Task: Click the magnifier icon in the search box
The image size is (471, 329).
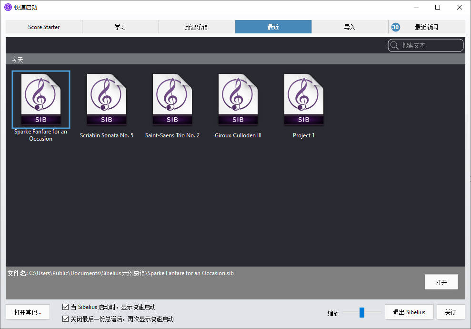Action: (394, 45)
